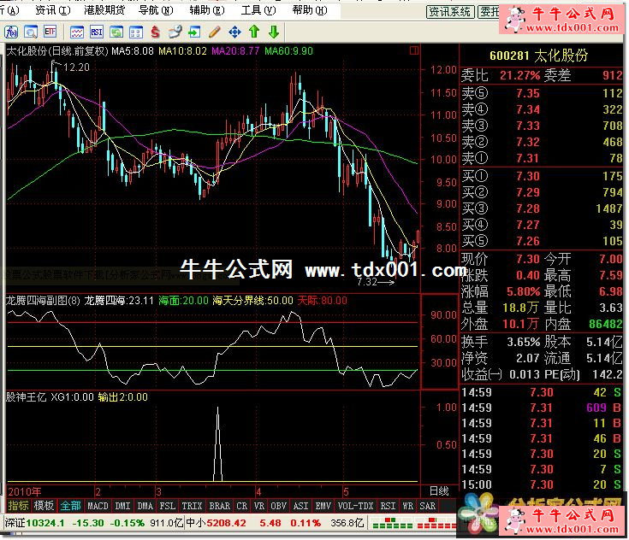Click the RSI toolbar icon

[x=95, y=32]
